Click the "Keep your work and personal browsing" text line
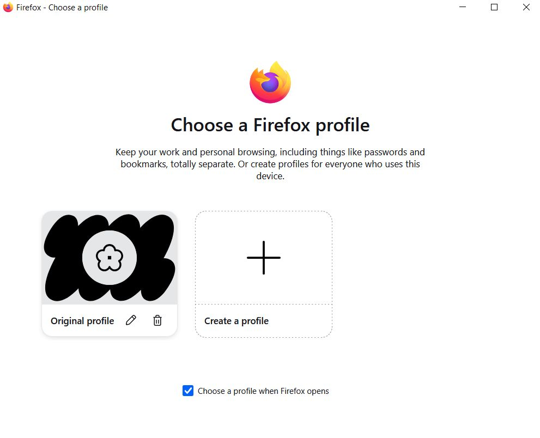 (x=270, y=152)
